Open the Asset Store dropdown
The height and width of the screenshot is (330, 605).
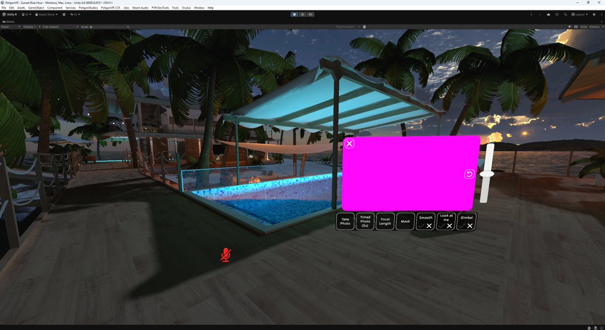[x=46, y=15]
